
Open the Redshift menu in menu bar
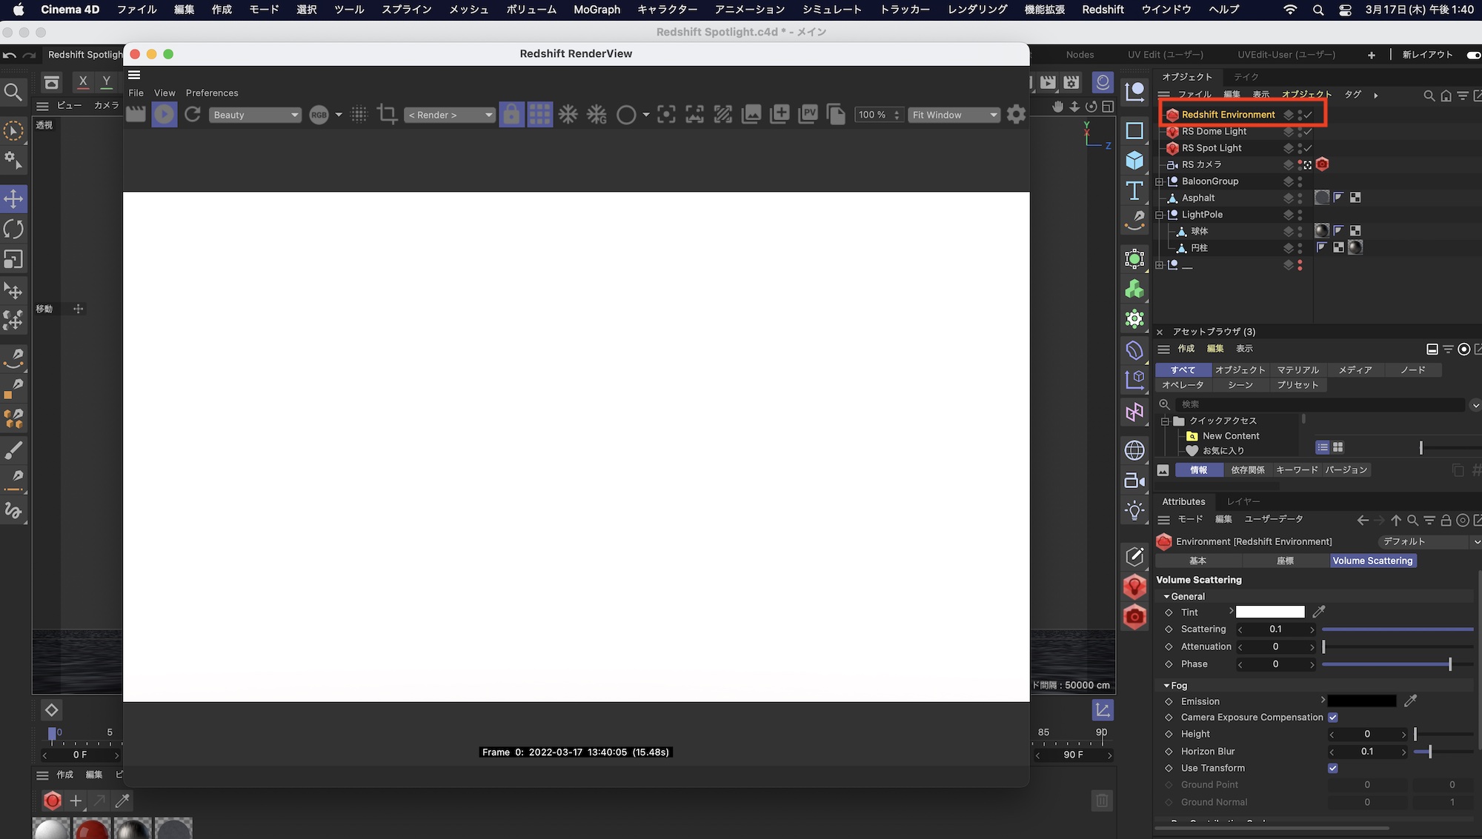(x=1103, y=10)
